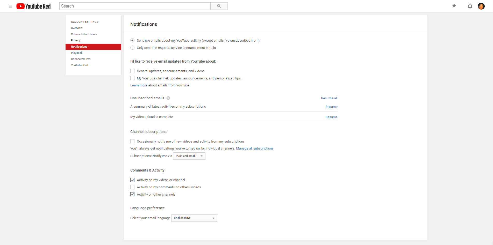Check 'My YouTube channel' updates box
Viewport: 493px width, 245px height.
pos(132,78)
